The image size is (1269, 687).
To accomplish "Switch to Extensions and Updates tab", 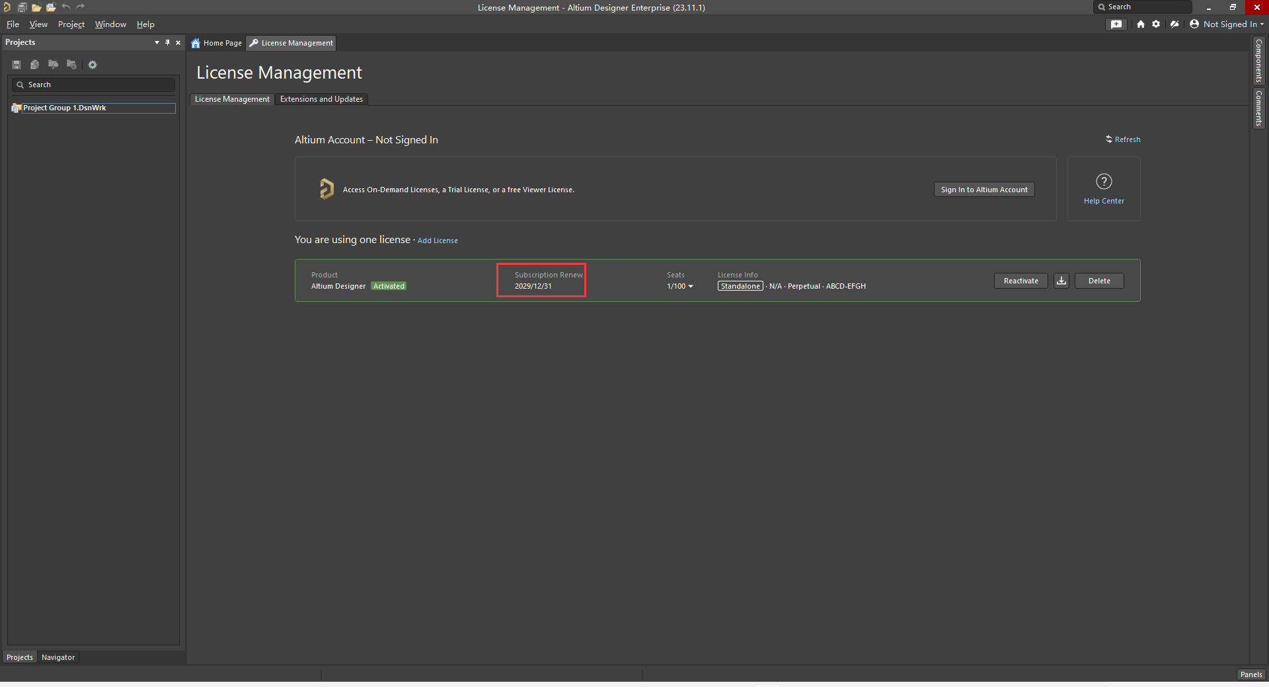I will coord(321,99).
